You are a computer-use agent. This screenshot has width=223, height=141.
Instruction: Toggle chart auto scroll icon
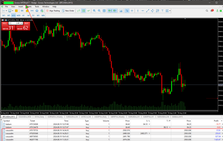tap(110, 11)
